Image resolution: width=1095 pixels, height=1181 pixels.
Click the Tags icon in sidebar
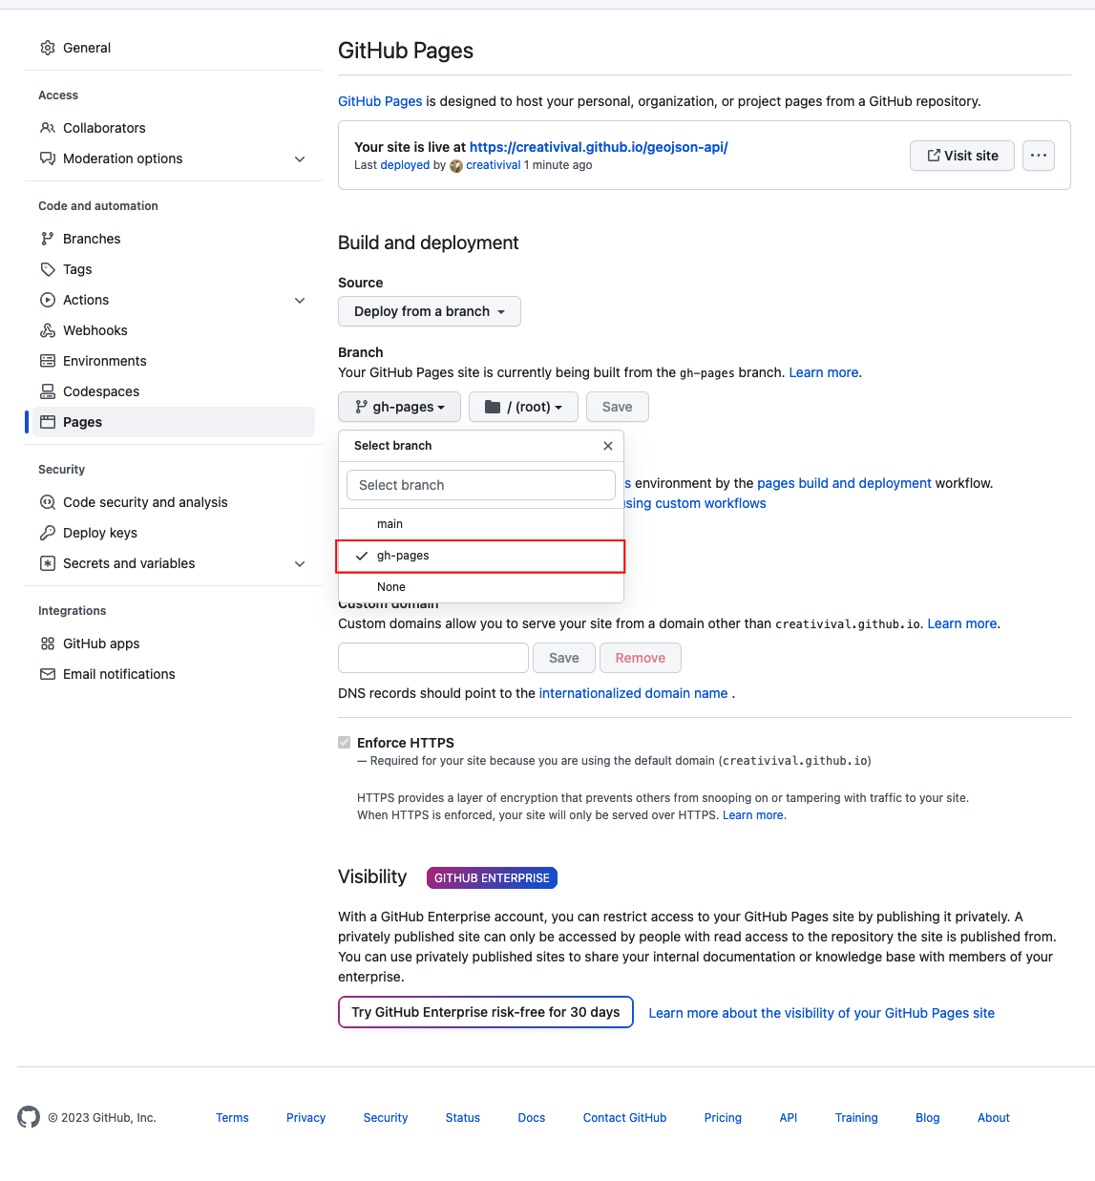click(x=48, y=269)
